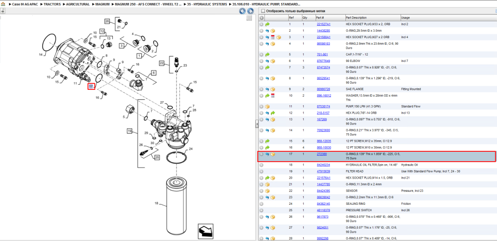Click green arrow icon in Ref 15 row
The height and width of the screenshot is (241, 497).
(x=267, y=141)
